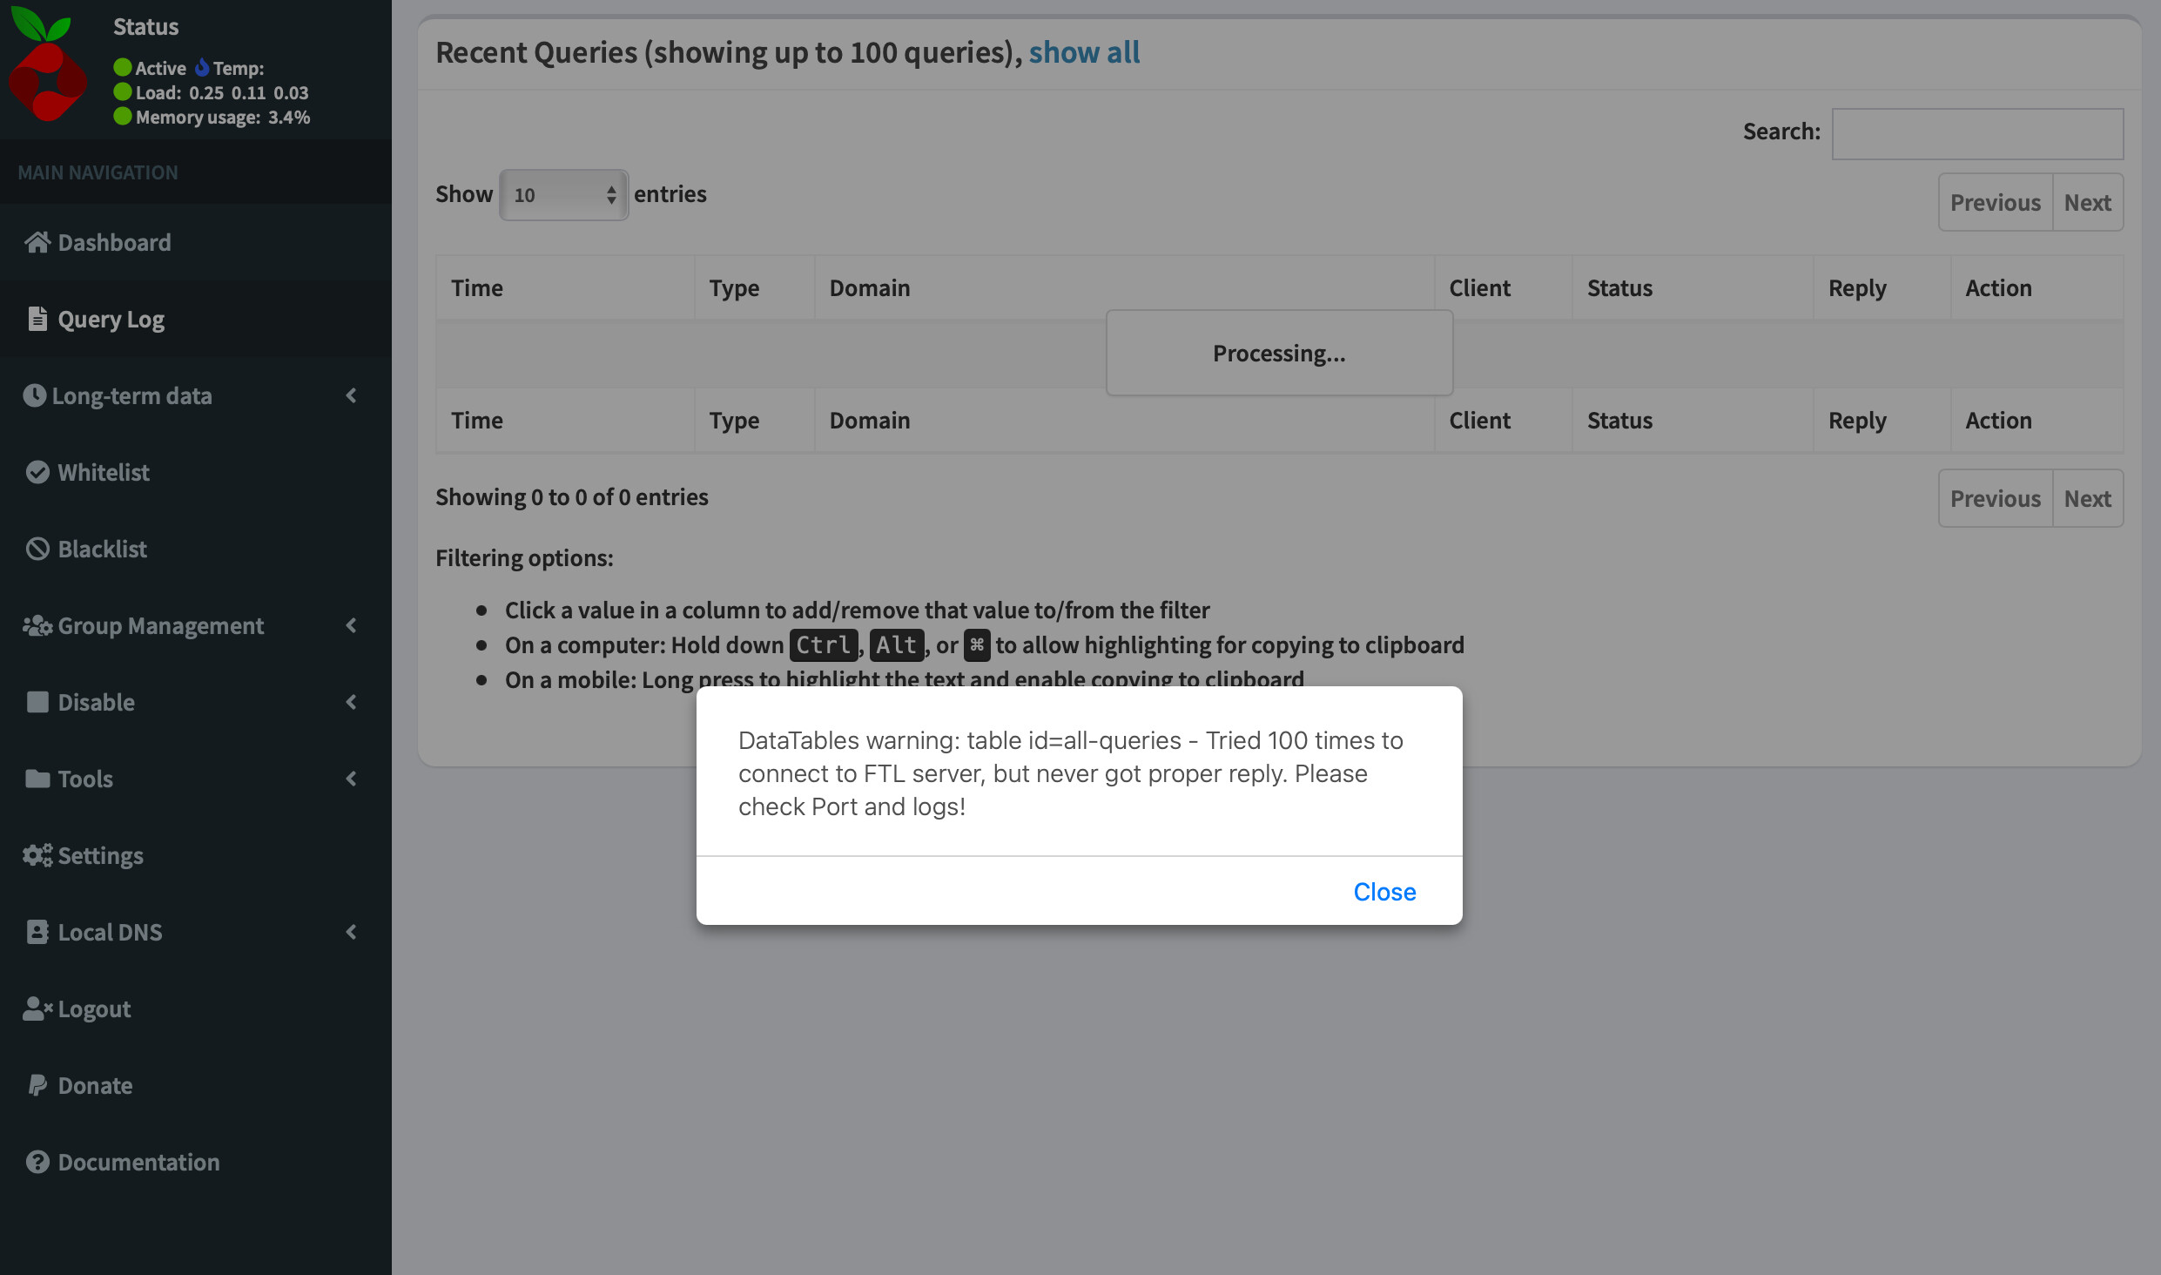Close the DataTables warning dialog
The width and height of the screenshot is (2161, 1275).
(x=1383, y=892)
